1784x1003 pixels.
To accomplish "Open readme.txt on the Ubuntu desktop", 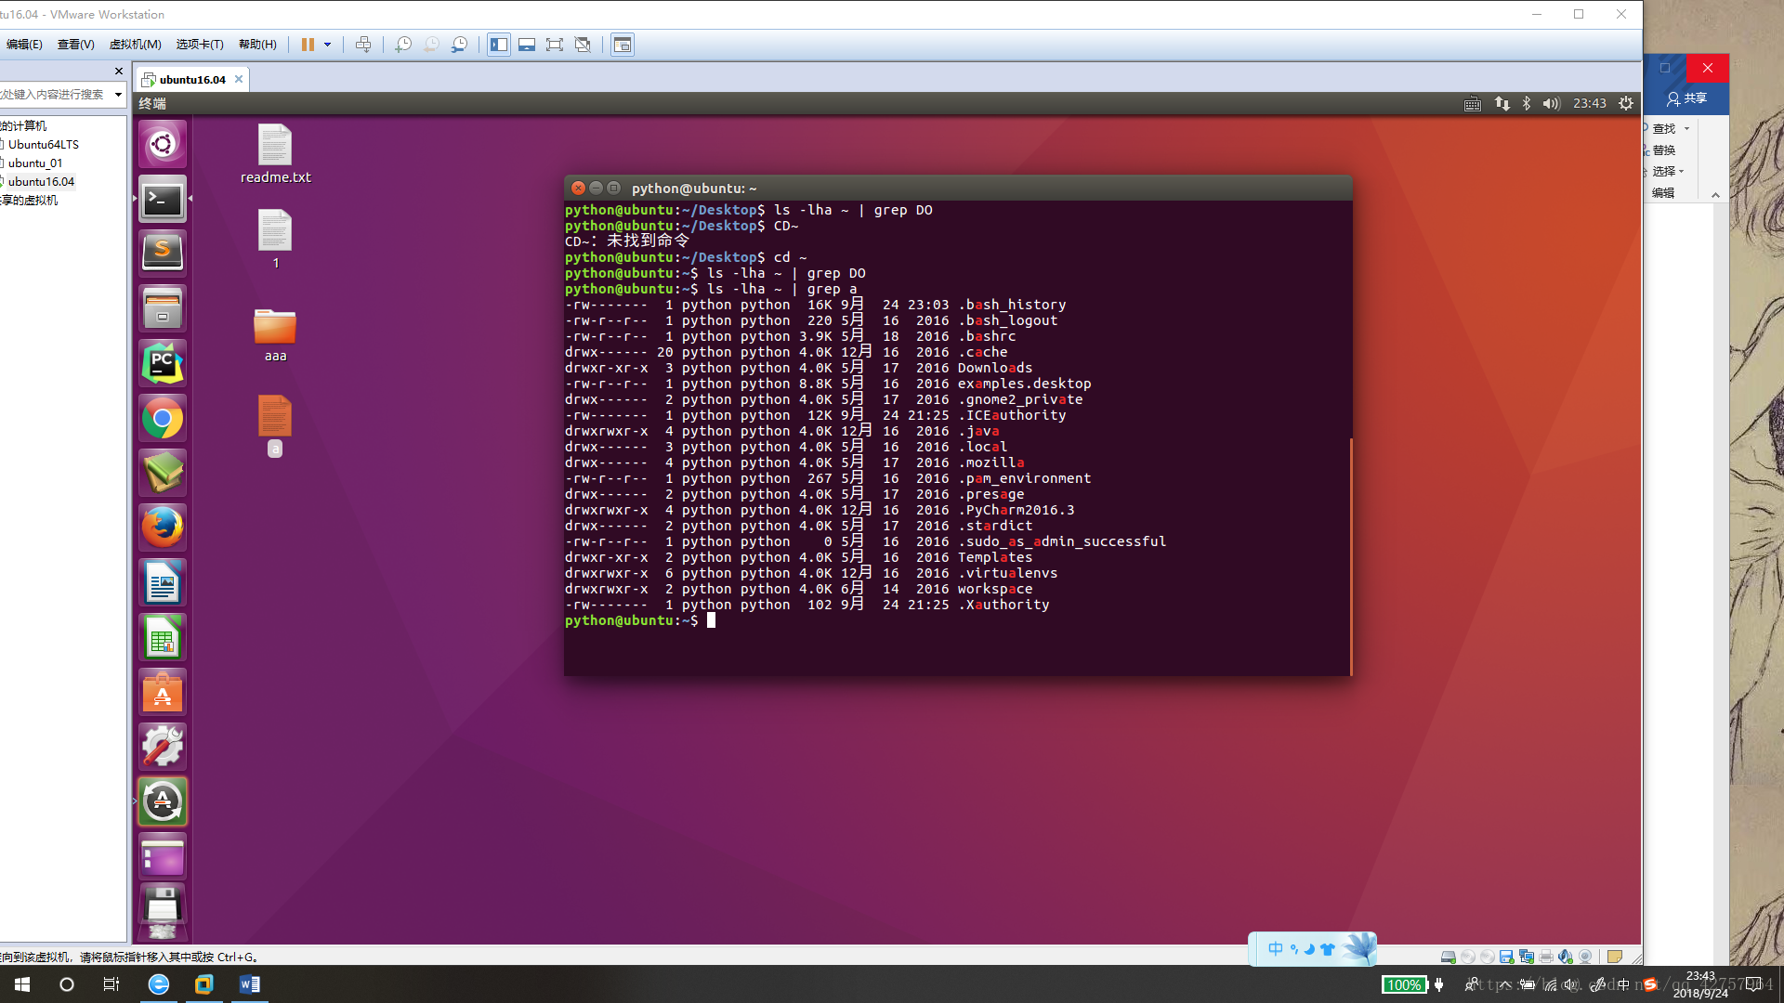I will [275, 154].
